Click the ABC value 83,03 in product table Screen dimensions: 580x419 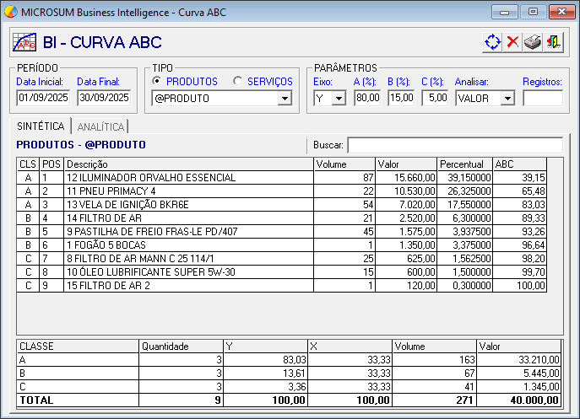(x=520, y=205)
